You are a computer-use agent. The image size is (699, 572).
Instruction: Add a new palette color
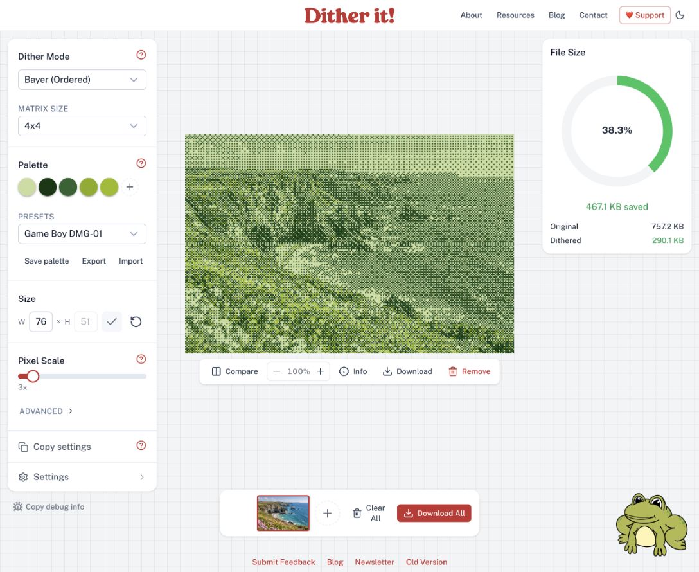coord(130,187)
